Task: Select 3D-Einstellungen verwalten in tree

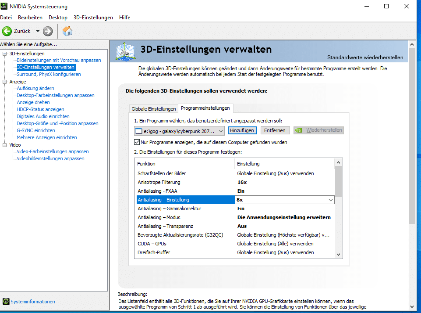Action: tap(46, 67)
